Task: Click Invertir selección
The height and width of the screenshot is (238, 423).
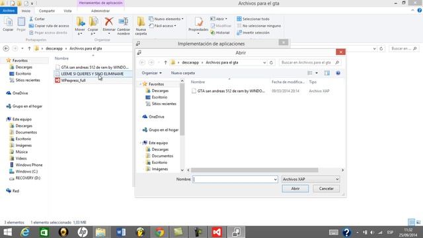Action: click(x=252, y=32)
